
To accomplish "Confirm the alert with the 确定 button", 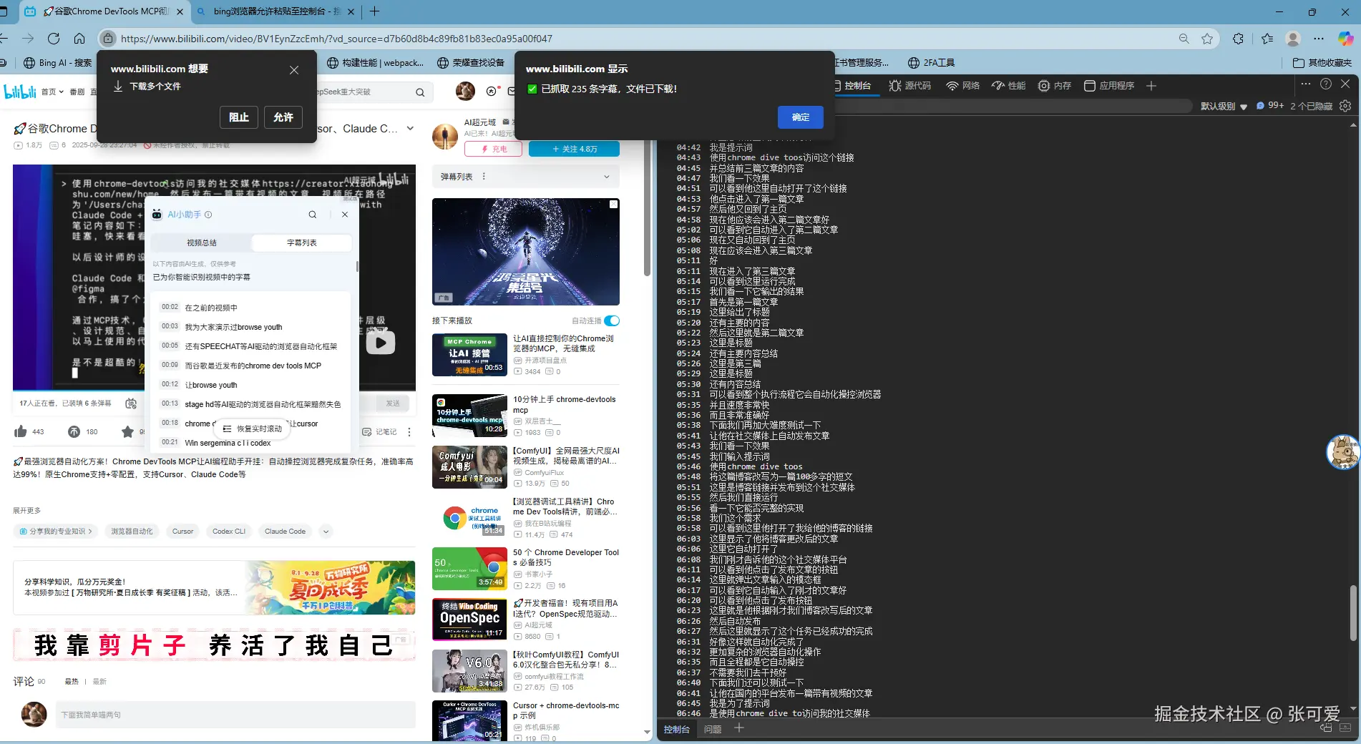I will pyautogui.click(x=801, y=117).
